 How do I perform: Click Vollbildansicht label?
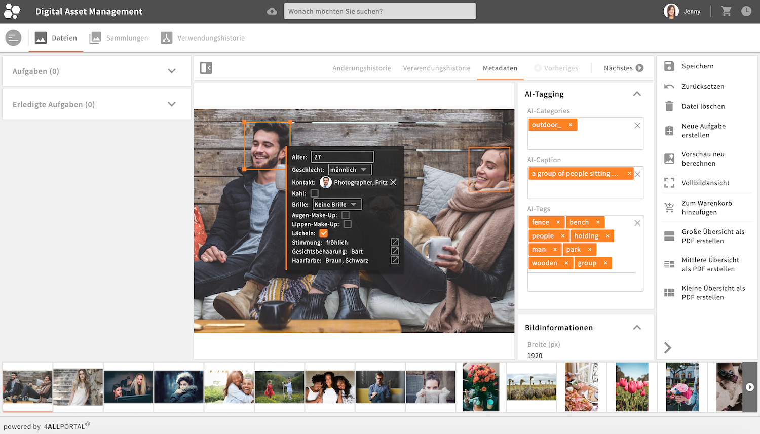pyautogui.click(x=706, y=183)
